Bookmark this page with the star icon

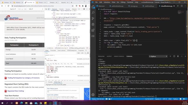(73, 6)
